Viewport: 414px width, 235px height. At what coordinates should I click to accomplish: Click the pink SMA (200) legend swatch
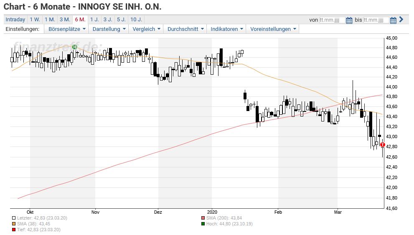point(203,218)
